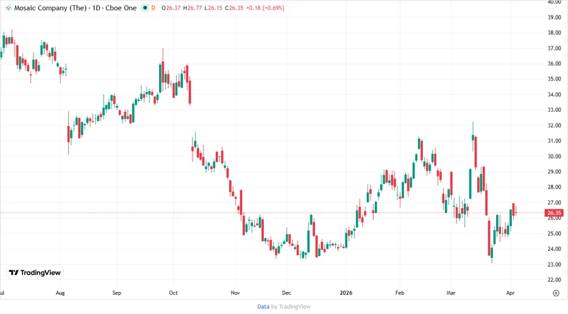Click the Sep label on time axis
Screen dimensions: 568x314
tap(117, 293)
